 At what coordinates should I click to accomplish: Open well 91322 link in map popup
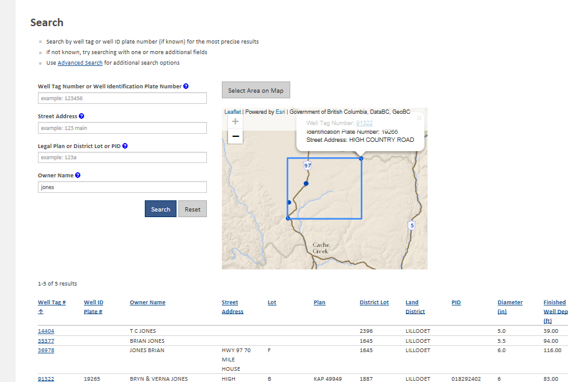click(364, 123)
